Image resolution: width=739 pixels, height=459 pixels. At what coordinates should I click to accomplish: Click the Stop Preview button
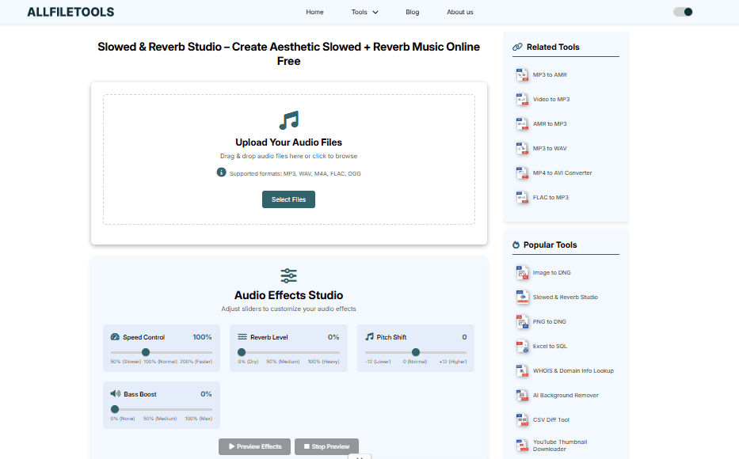pyautogui.click(x=326, y=446)
